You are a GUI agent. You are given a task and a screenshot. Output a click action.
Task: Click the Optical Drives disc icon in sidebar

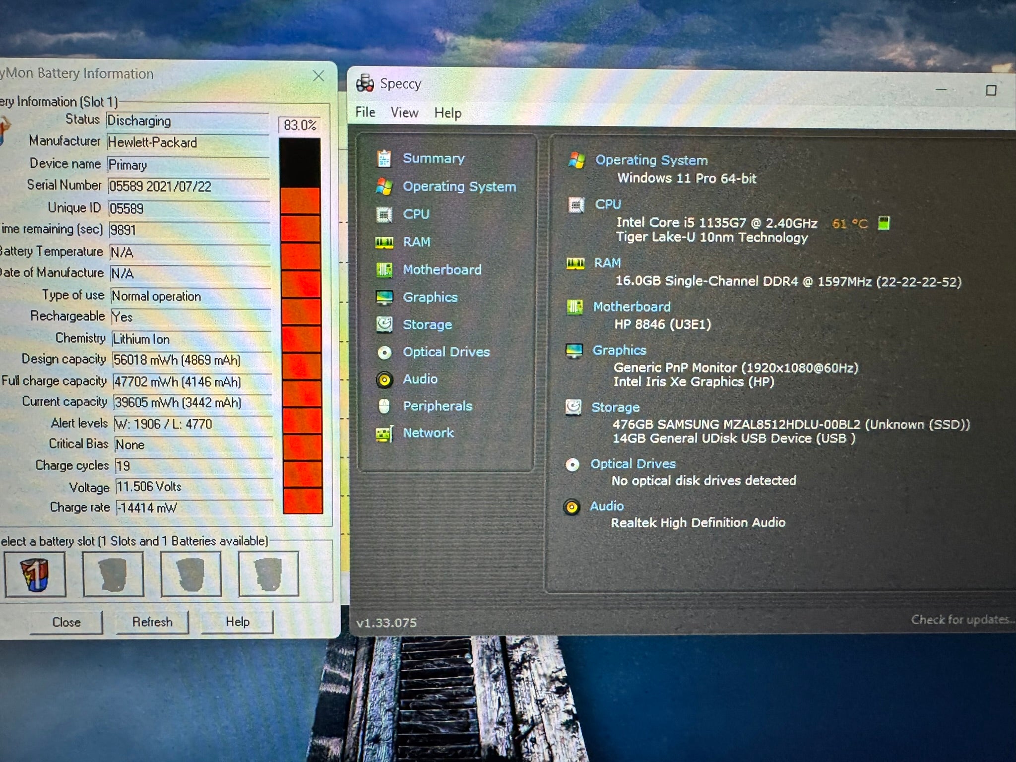(384, 352)
